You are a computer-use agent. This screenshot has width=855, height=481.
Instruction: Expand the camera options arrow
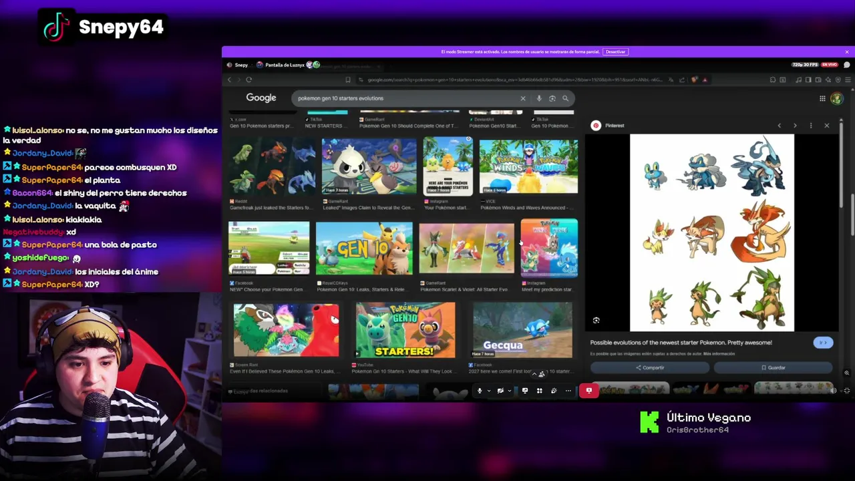[509, 391]
